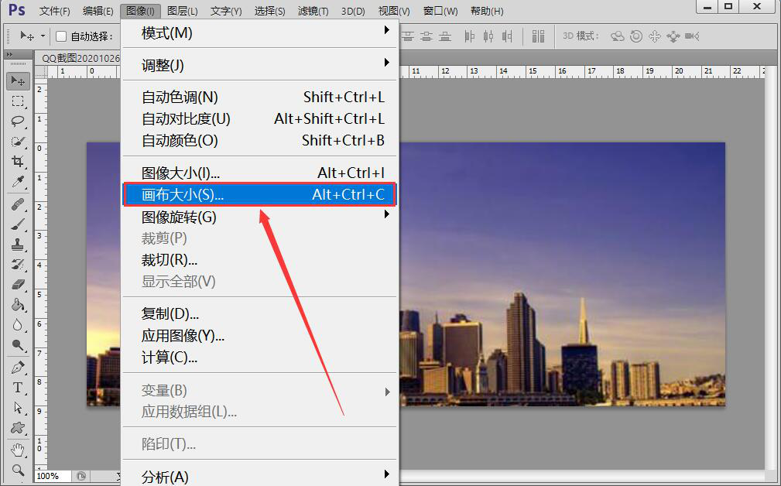Select the Eyedropper tool
The image size is (781, 486).
point(18,182)
